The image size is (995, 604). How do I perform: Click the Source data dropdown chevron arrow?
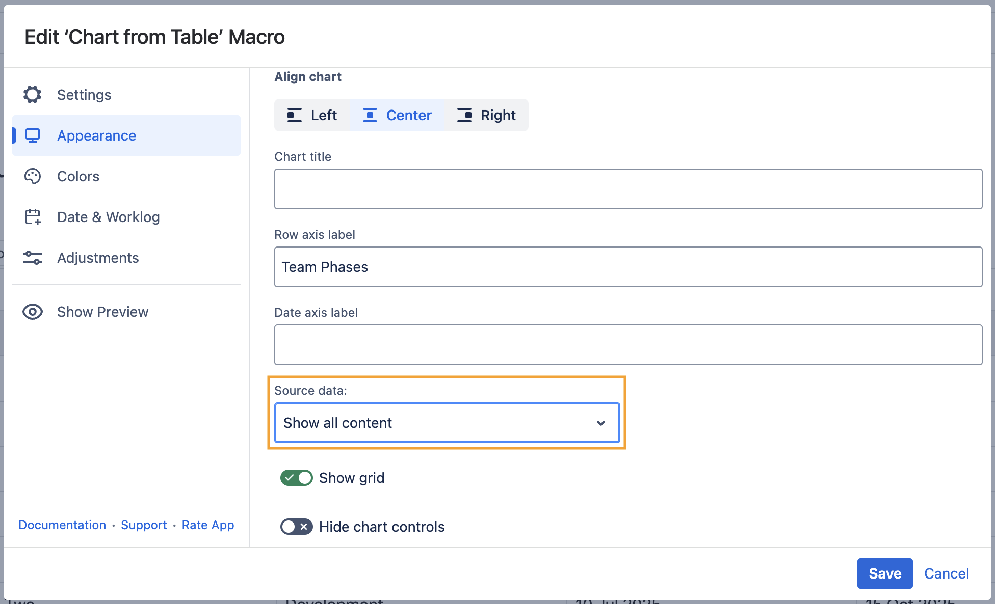[601, 423]
